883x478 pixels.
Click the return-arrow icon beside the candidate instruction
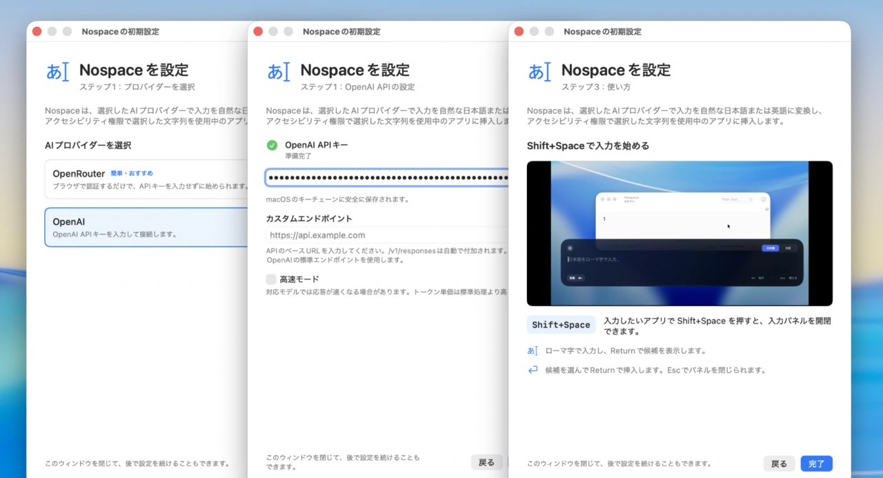point(533,370)
